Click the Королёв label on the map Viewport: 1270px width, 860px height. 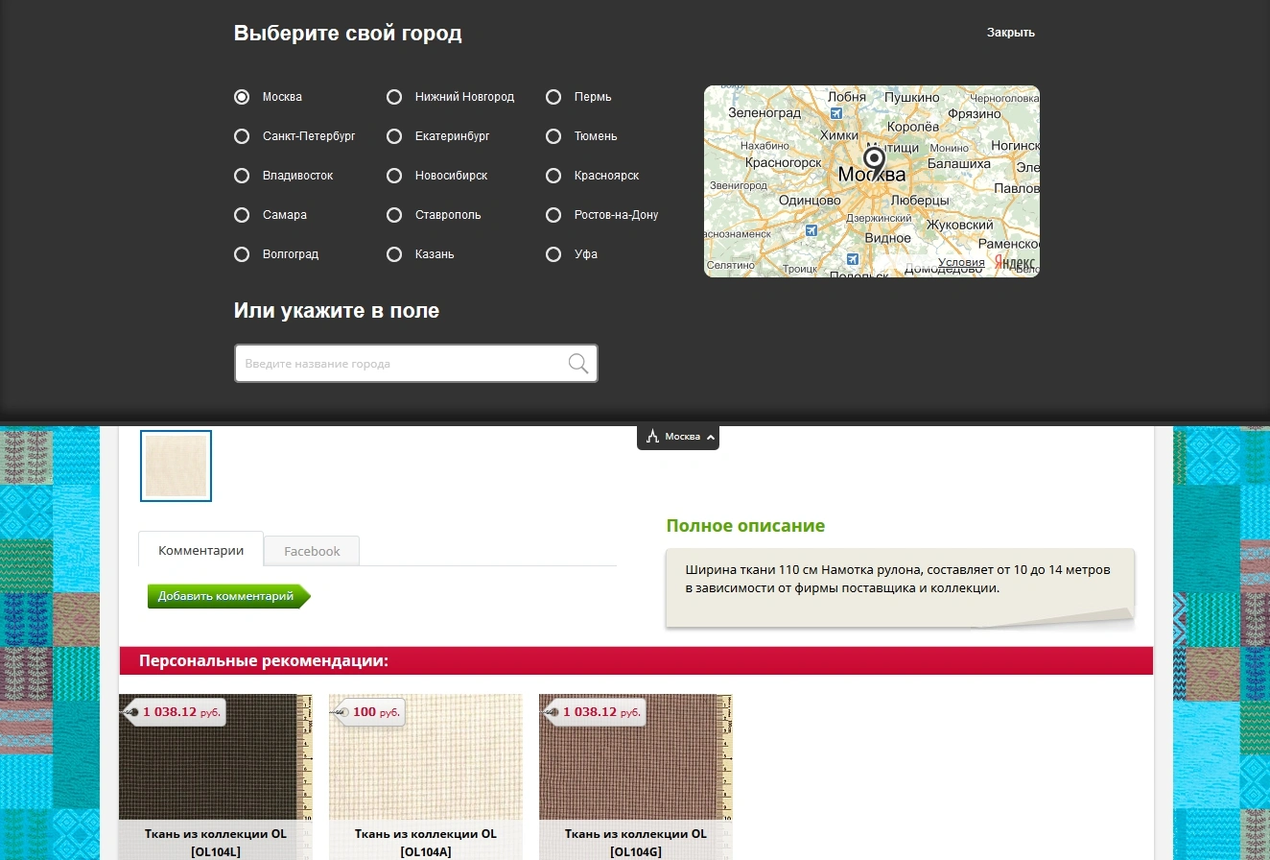click(x=913, y=127)
